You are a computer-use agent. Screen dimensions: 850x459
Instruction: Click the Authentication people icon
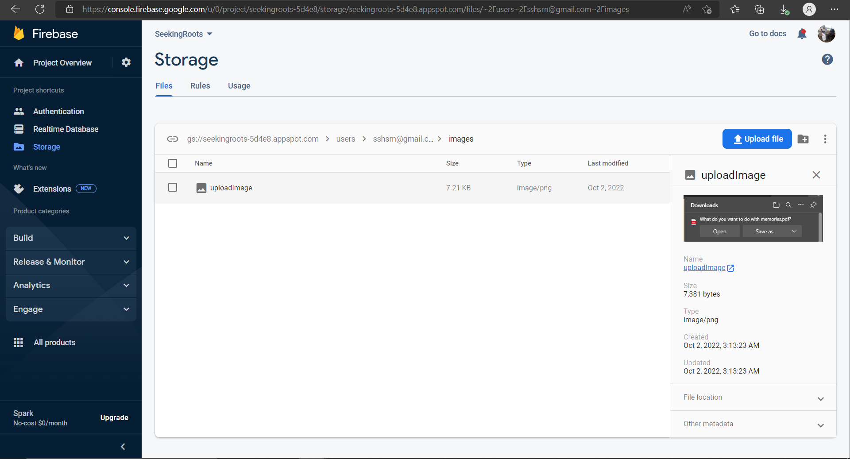19,111
